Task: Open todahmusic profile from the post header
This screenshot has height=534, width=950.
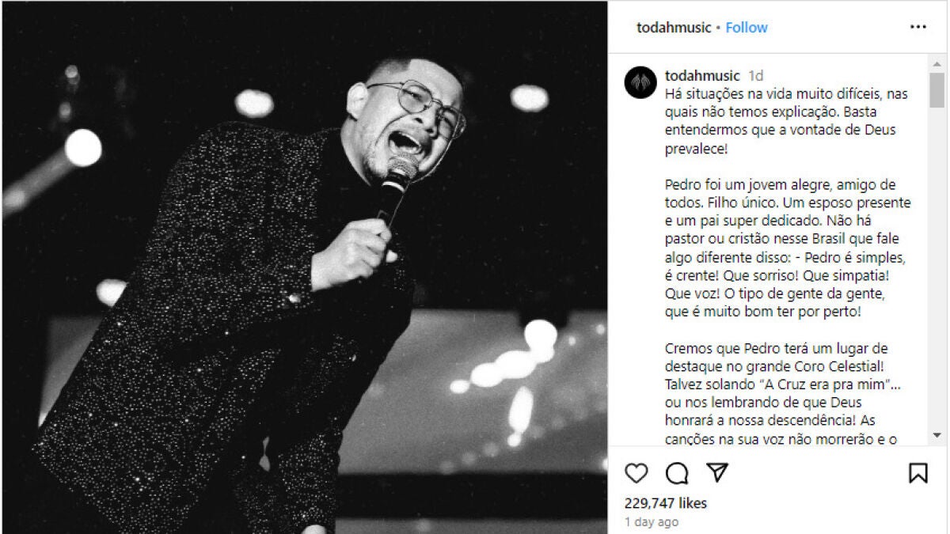Action: click(x=674, y=28)
